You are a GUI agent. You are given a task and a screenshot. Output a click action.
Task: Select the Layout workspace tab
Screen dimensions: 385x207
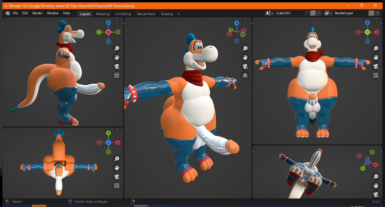pos(85,14)
